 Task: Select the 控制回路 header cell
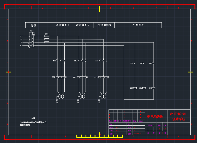pyautogui.click(x=138, y=25)
